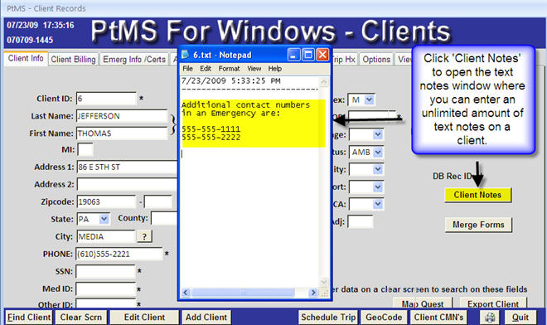547x325 pixels.
Task: Open the Client Billing tab
Action: [x=73, y=60]
